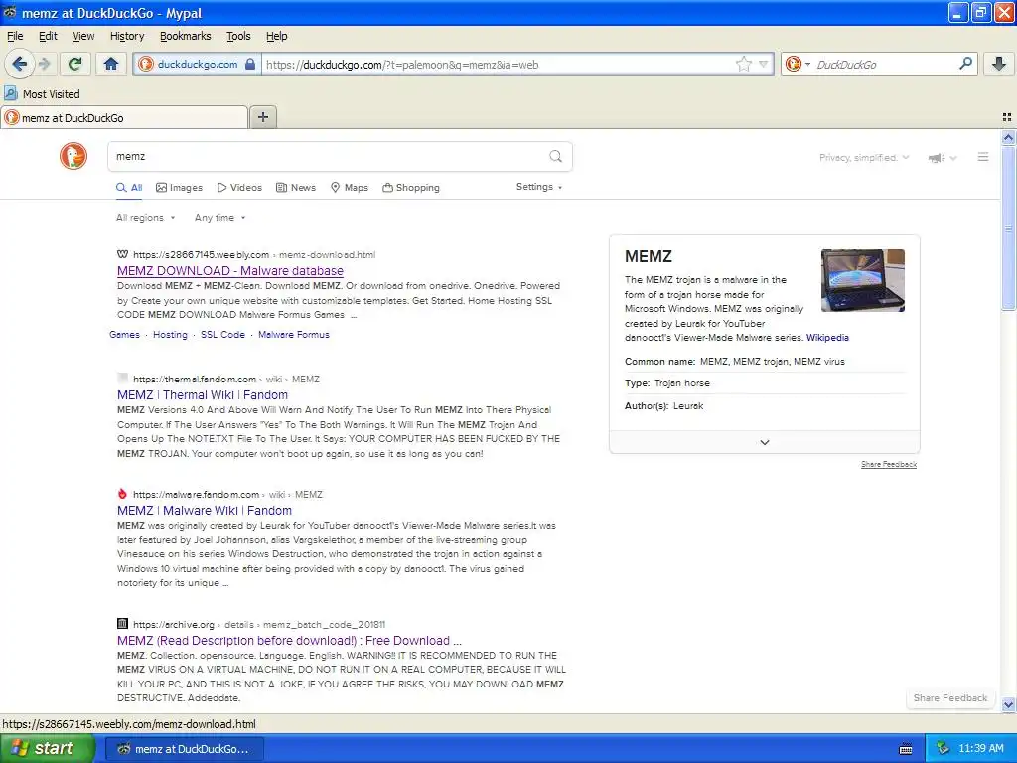Click Share Feedback under info box
Screen dimensions: 1017x763
(x=889, y=465)
